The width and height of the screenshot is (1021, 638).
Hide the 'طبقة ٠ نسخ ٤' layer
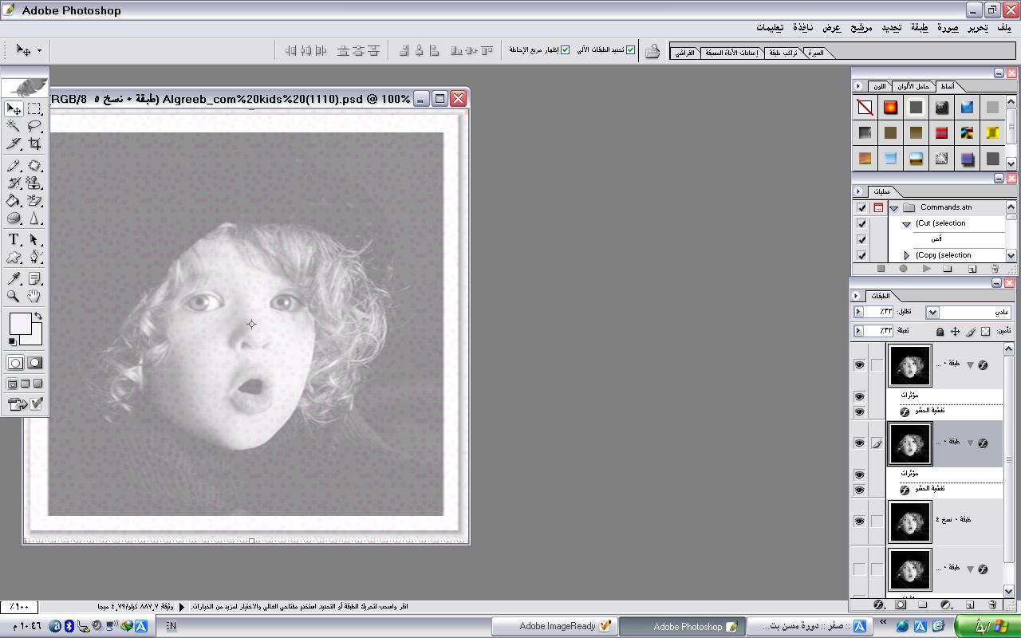coord(859,521)
